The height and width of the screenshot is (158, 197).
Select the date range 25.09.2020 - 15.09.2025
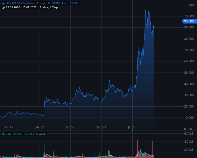pos(21,7)
